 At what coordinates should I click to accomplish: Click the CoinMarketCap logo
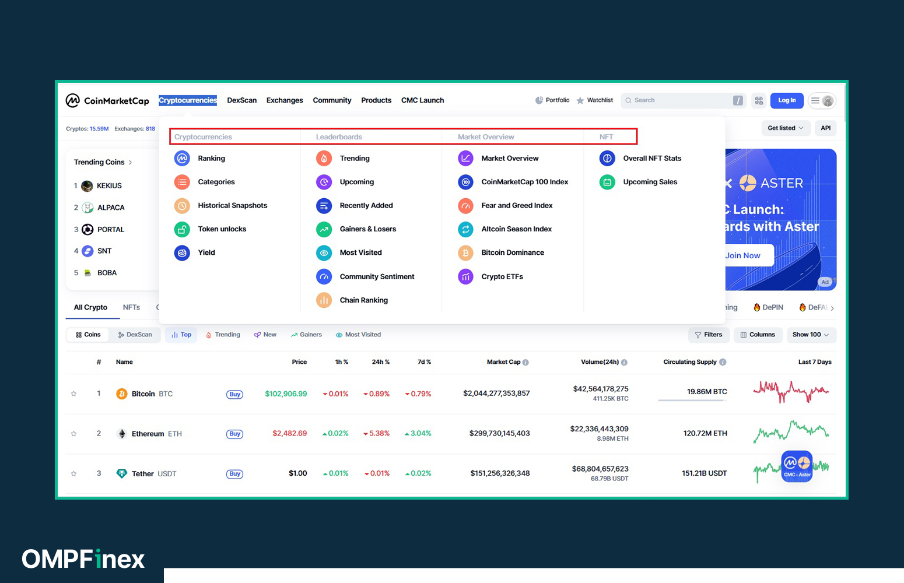107,100
